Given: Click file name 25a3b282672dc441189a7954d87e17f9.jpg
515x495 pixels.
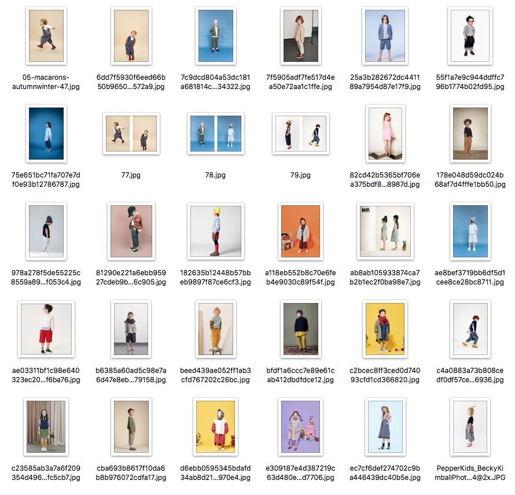Looking at the screenshot, I should coord(385,82).
